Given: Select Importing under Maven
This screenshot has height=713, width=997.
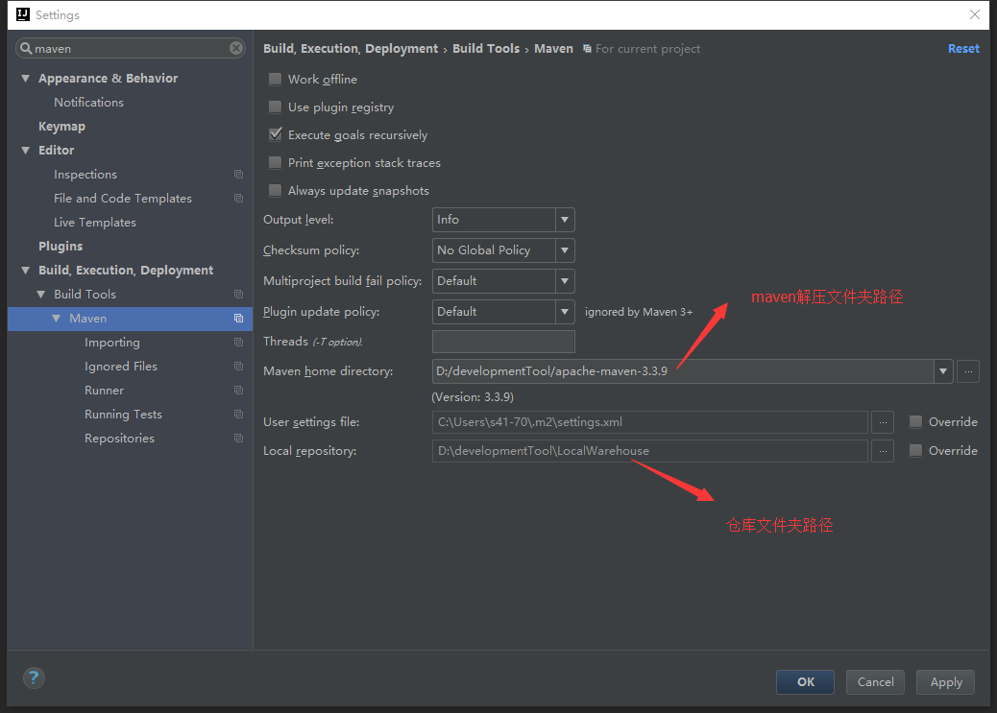Looking at the screenshot, I should [x=112, y=342].
